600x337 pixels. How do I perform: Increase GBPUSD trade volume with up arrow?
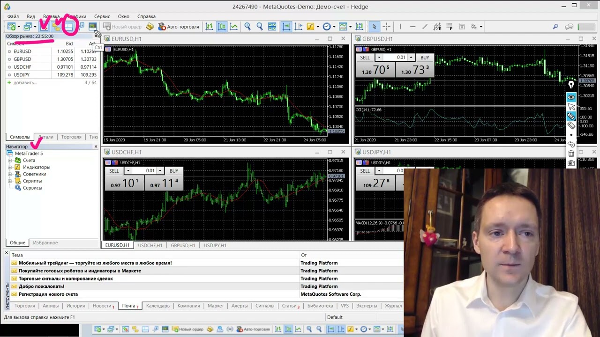[411, 58]
